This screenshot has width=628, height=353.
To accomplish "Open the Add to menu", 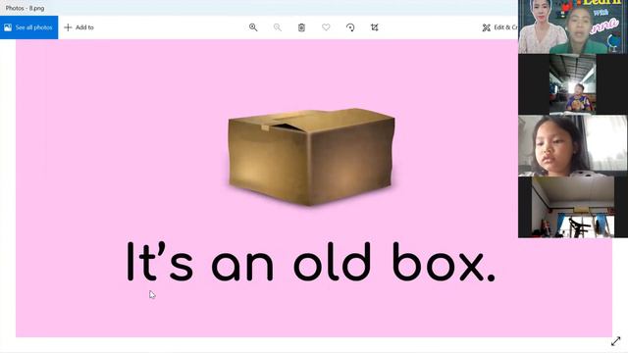I will [78, 27].
